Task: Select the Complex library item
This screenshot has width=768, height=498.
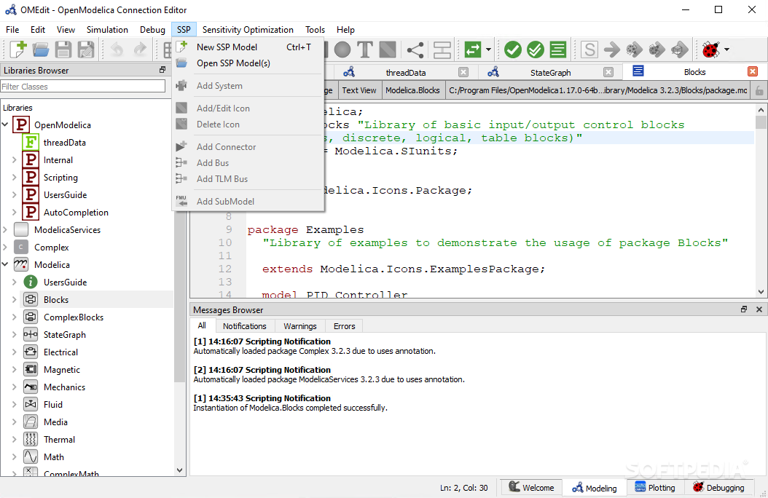Action: (x=52, y=247)
